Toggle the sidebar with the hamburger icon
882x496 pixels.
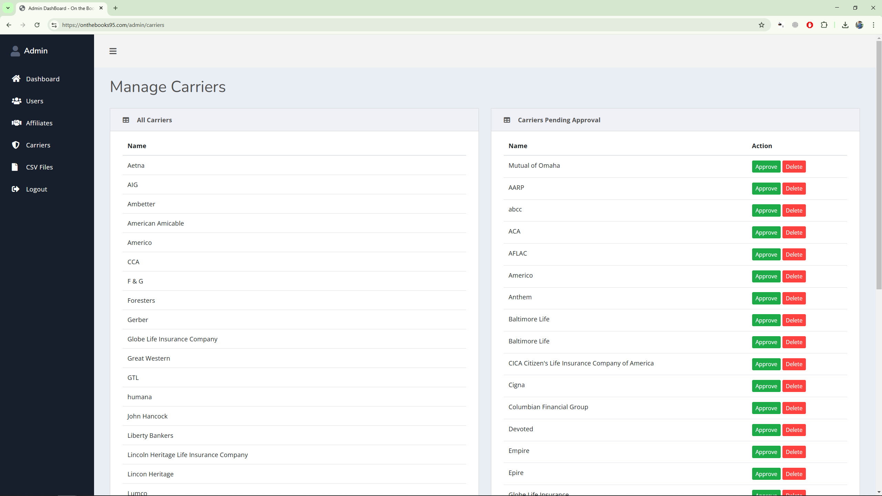pyautogui.click(x=113, y=51)
